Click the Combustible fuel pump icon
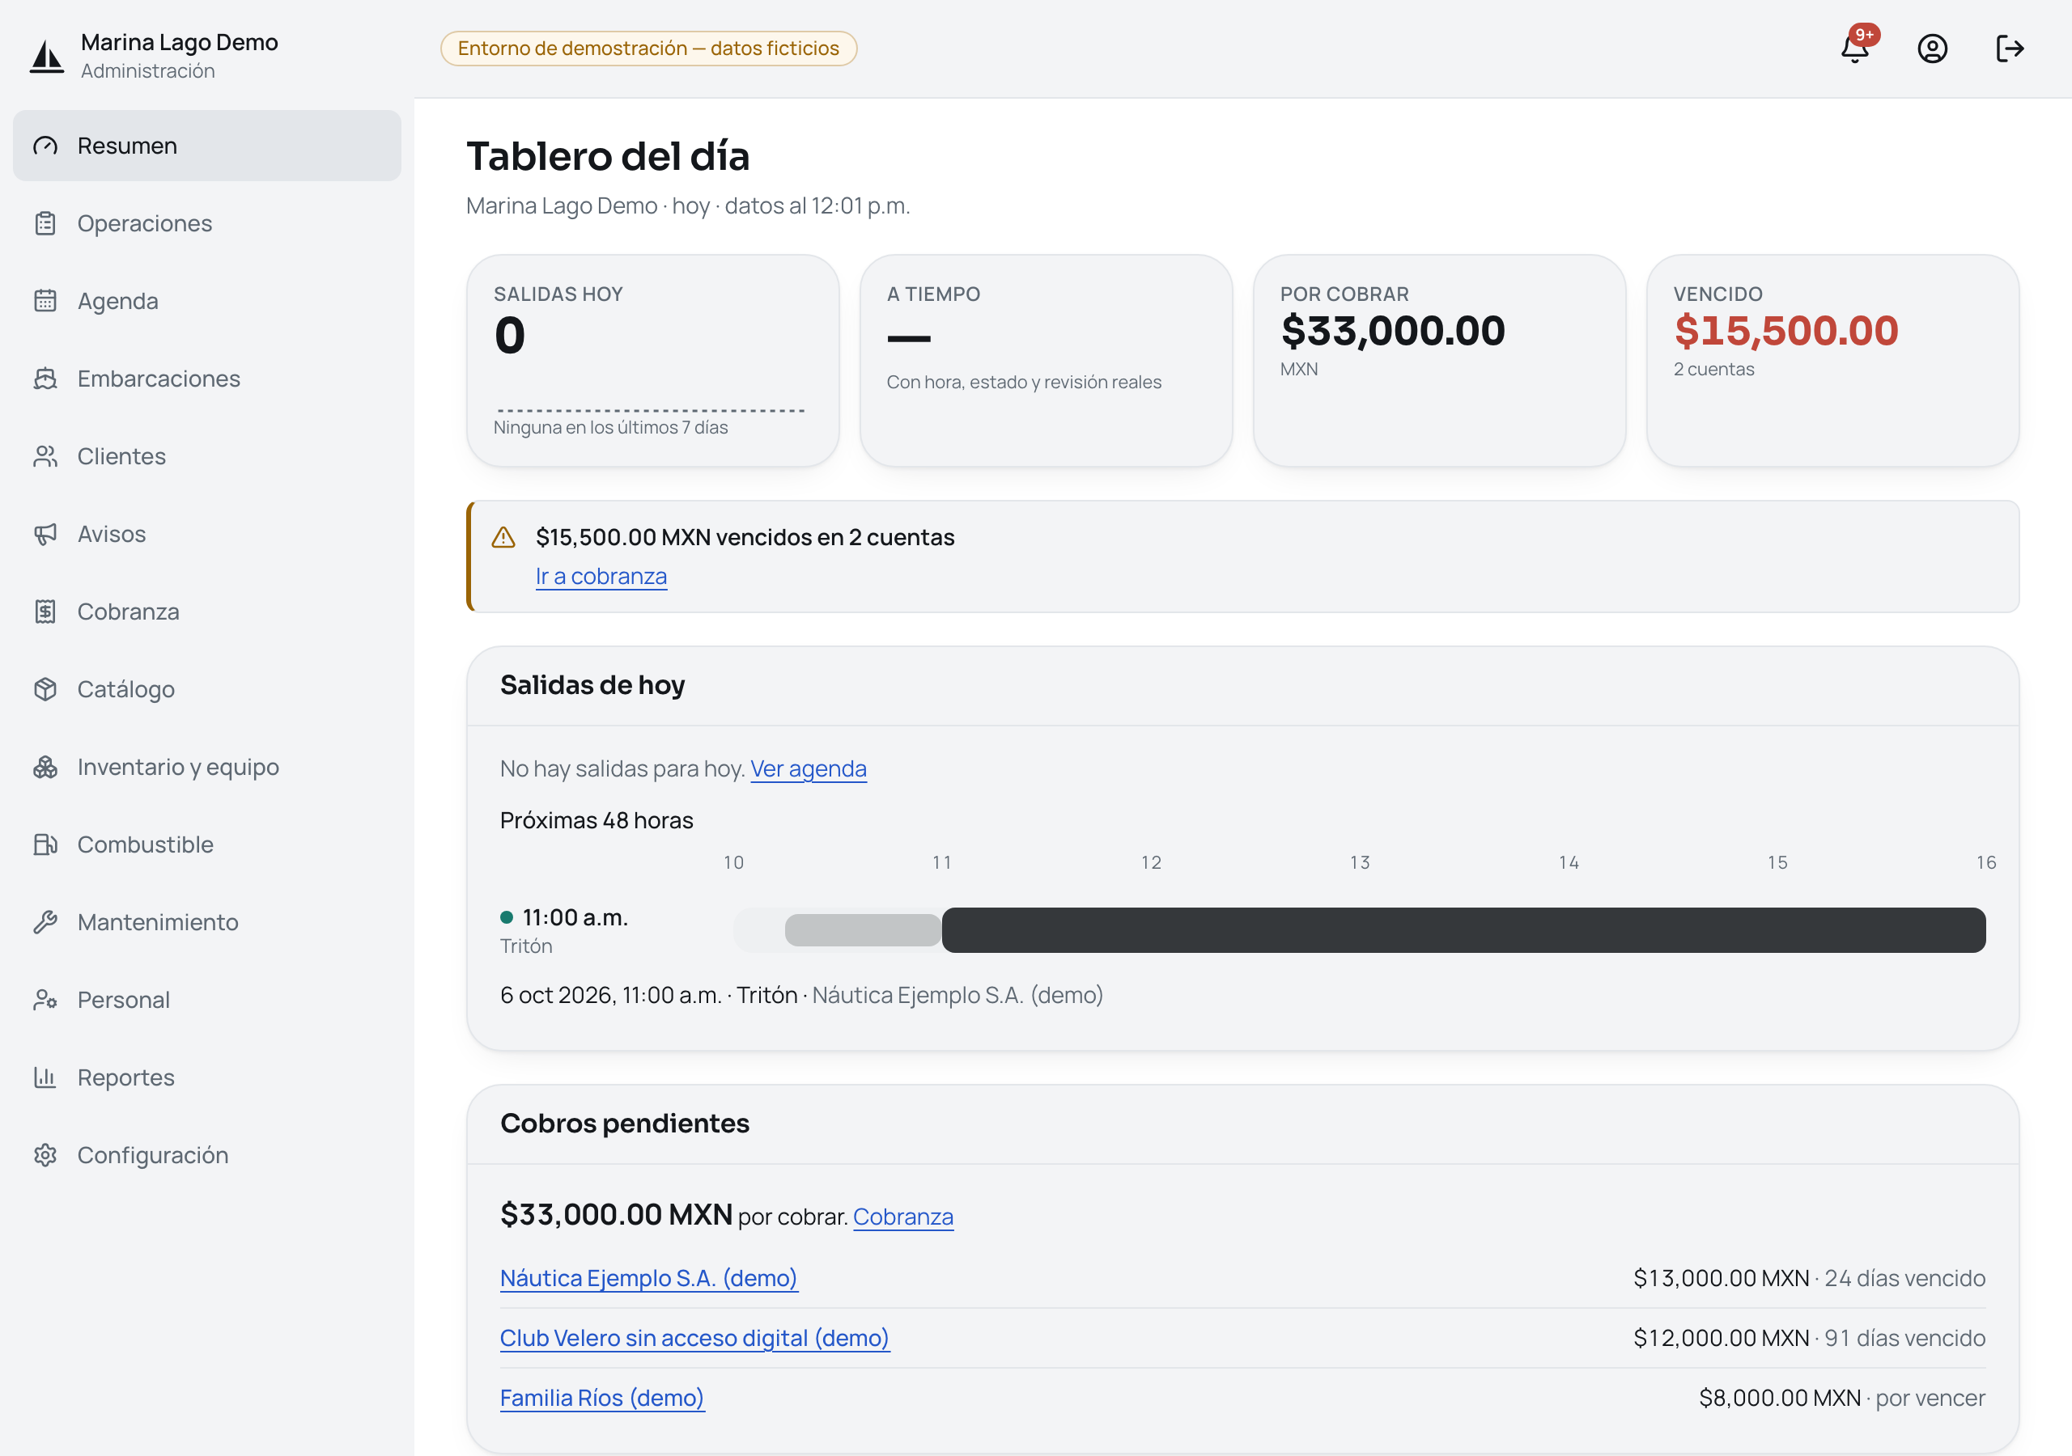Image resolution: width=2072 pixels, height=1456 pixels. click(45, 844)
